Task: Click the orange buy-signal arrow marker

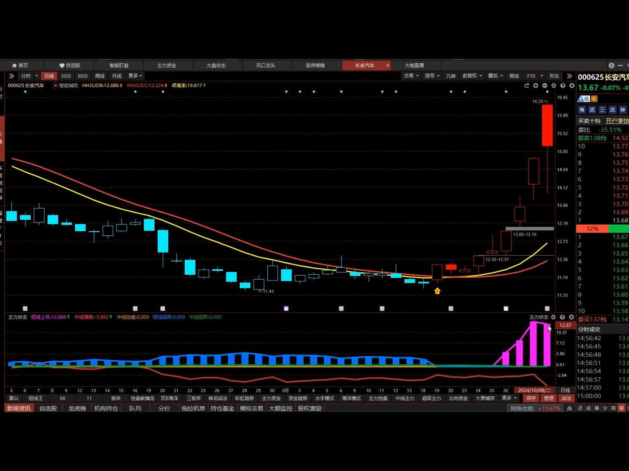Action: pos(437,291)
